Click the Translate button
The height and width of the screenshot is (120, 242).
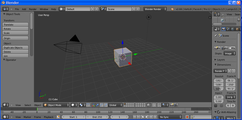click(x=15, y=25)
